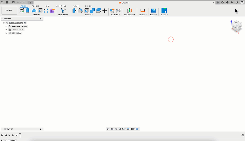Screen dimensions: 245x141
Task: Select the Rectangular Pattern tool
Action: click(46, 11)
